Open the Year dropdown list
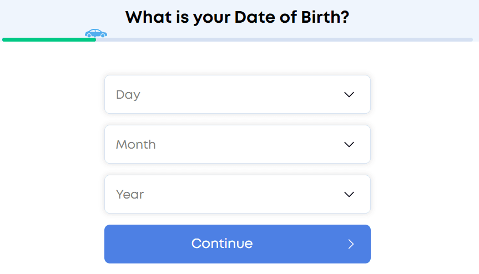This screenshot has width=479, height=274. [237, 195]
